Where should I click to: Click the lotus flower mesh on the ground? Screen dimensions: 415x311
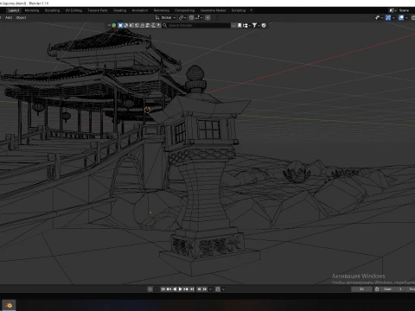pyautogui.click(x=297, y=173)
